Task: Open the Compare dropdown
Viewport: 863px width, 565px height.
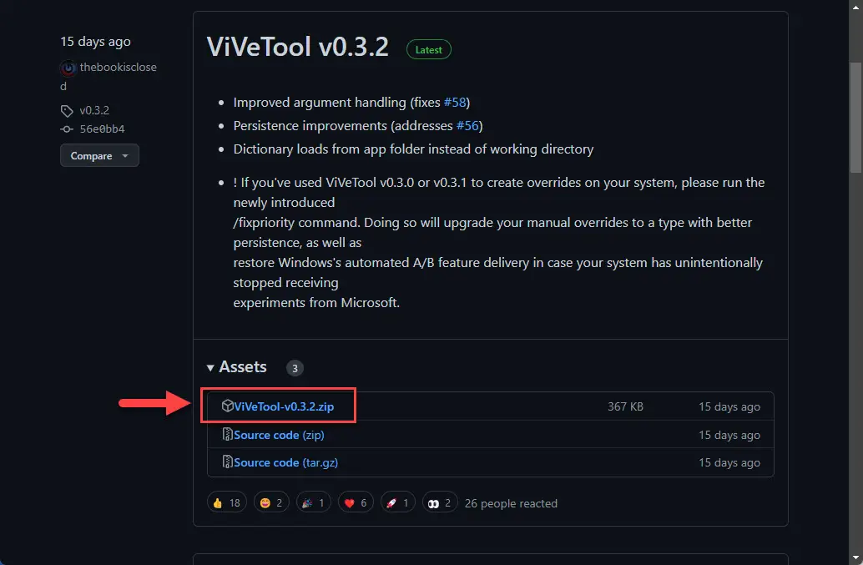Action: pos(99,155)
